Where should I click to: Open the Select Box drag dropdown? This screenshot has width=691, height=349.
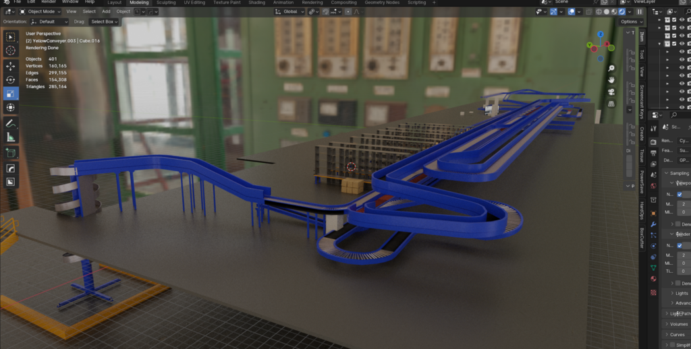tap(105, 22)
